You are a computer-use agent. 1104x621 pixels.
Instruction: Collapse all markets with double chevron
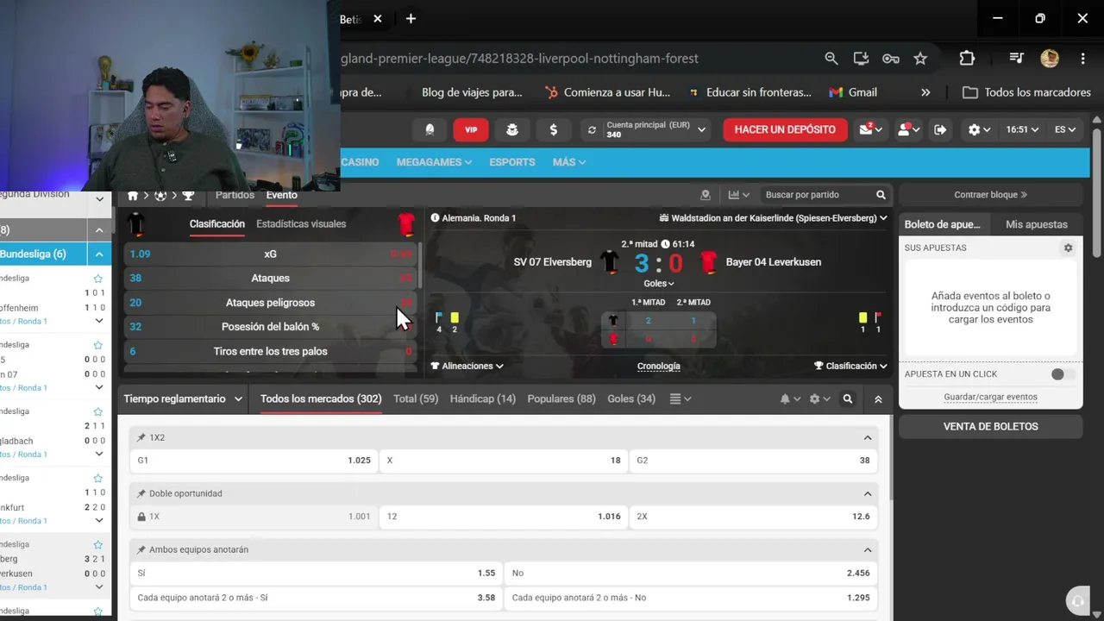[878, 399]
